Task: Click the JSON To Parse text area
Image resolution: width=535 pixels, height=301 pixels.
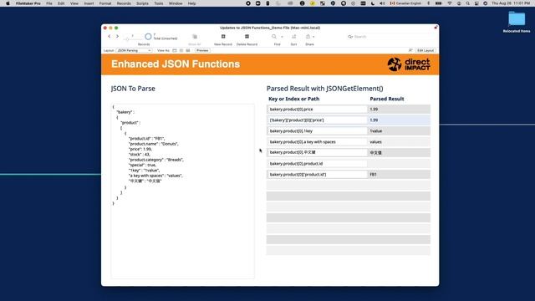Action: click(182, 191)
